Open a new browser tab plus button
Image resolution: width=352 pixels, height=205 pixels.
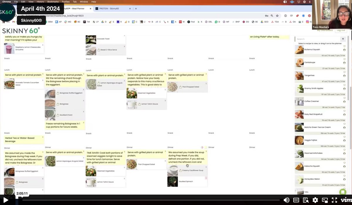pos(136,8)
